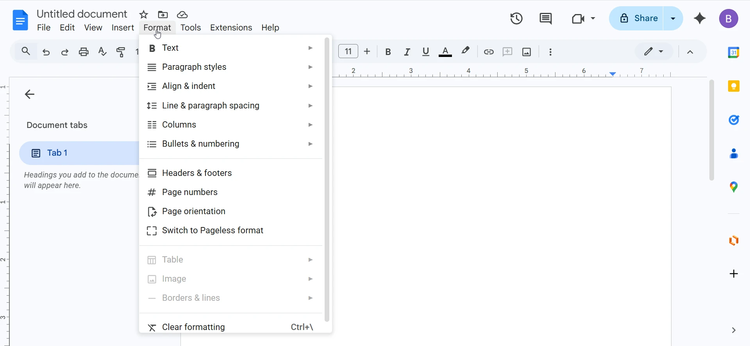Click the paint format roller icon

[121, 52]
